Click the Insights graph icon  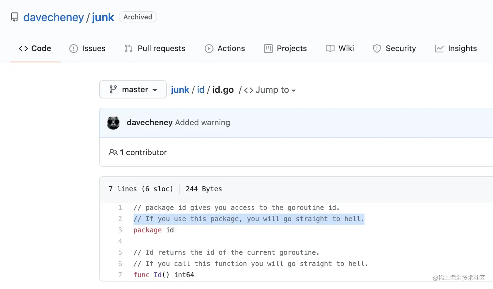(x=439, y=48)
